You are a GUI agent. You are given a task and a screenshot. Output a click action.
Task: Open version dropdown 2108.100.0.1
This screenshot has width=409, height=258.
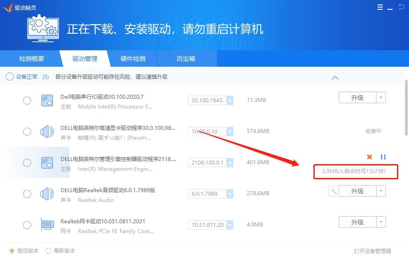click(230, 163)
